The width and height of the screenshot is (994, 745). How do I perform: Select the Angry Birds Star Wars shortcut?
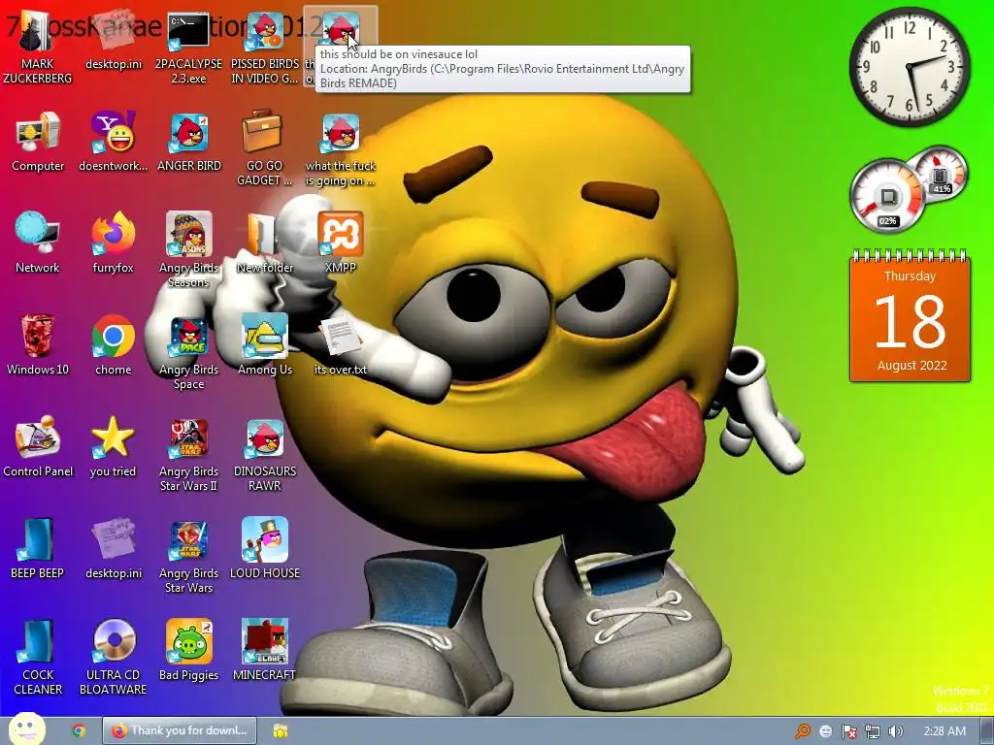pos(188,557)
